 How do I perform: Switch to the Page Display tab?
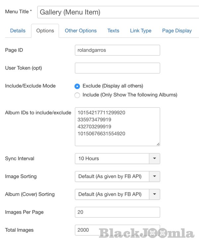pos(177,31)
